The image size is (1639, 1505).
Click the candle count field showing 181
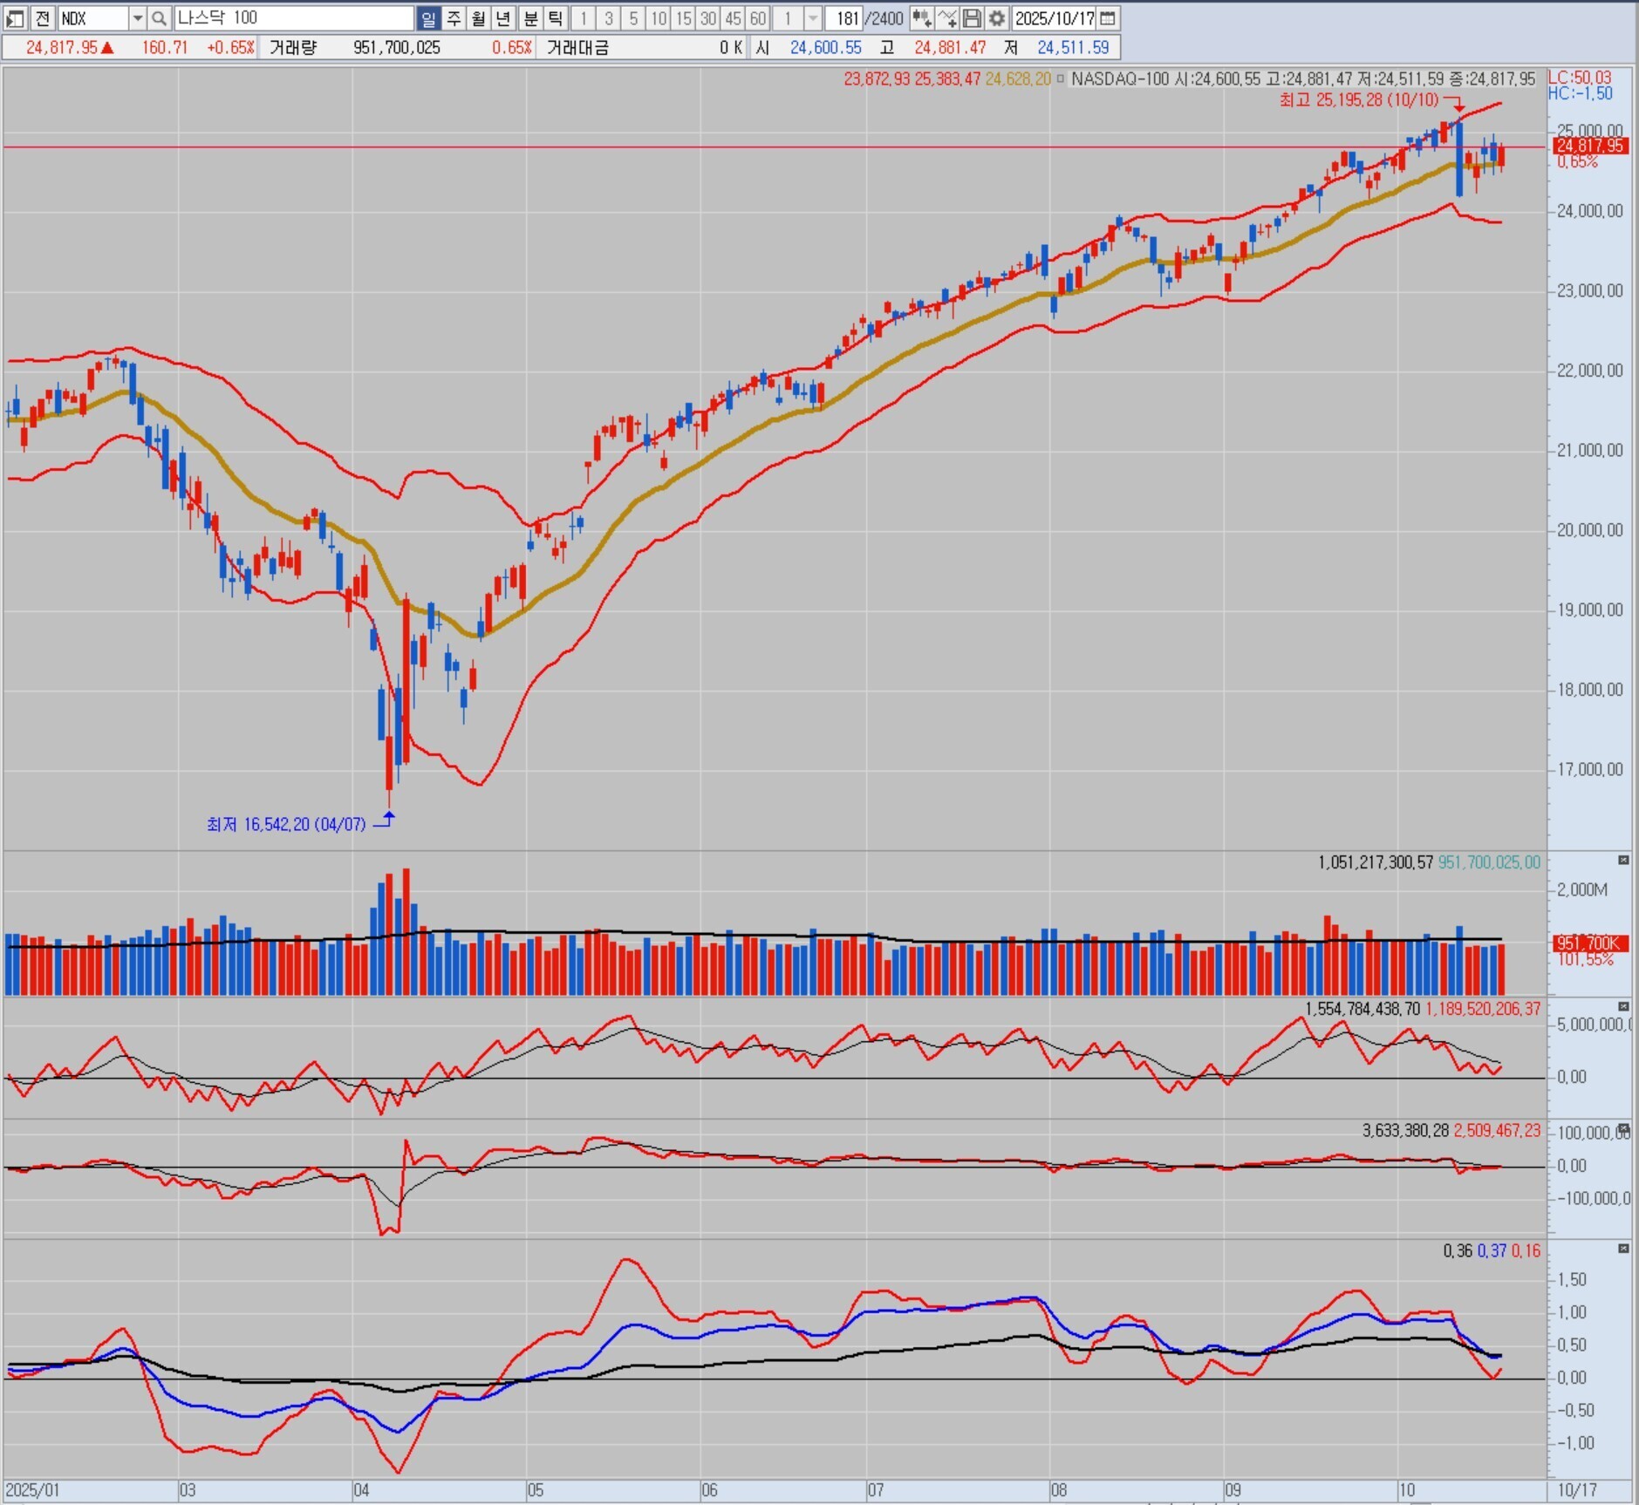pos(844,18)
